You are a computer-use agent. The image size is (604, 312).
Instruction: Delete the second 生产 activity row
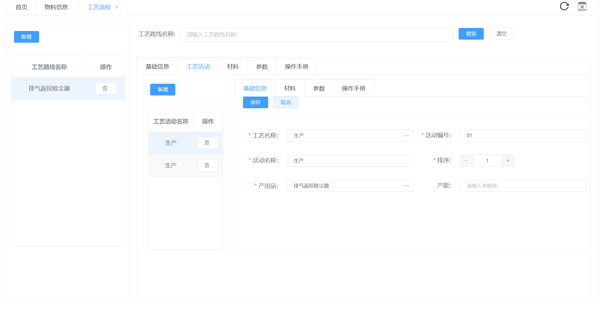207,165
